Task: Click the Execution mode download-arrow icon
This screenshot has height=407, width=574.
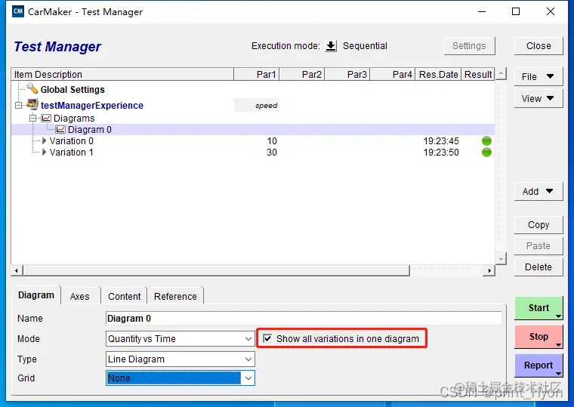Action: point(331,46)
